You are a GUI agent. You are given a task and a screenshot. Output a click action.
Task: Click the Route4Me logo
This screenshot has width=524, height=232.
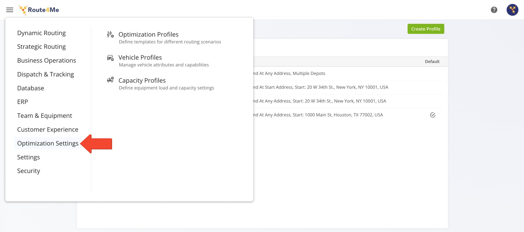[39, 10]
